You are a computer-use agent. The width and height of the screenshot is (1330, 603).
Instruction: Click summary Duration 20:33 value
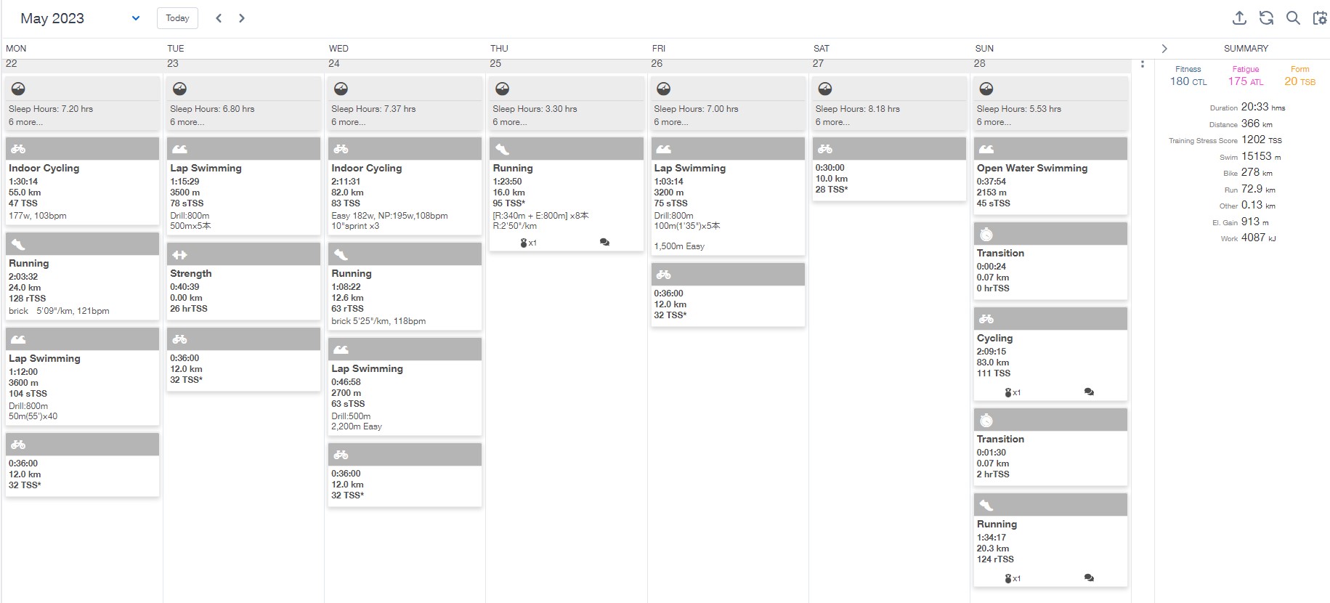coord(1263,107)
